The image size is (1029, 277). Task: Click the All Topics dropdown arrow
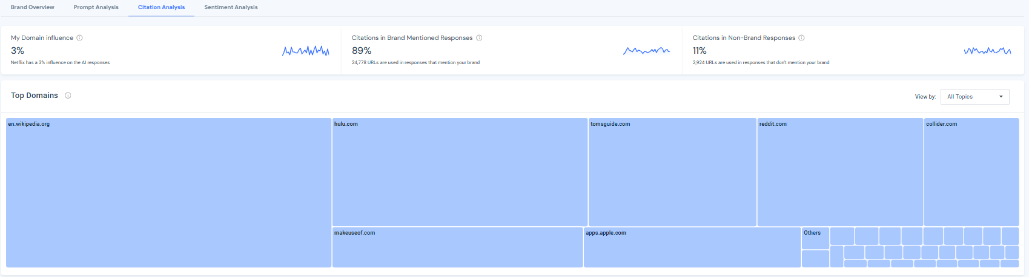coord(1001,97)
